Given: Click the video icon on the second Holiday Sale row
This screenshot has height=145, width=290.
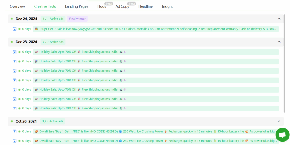Looking at the screenshot, I should (15, 61).
